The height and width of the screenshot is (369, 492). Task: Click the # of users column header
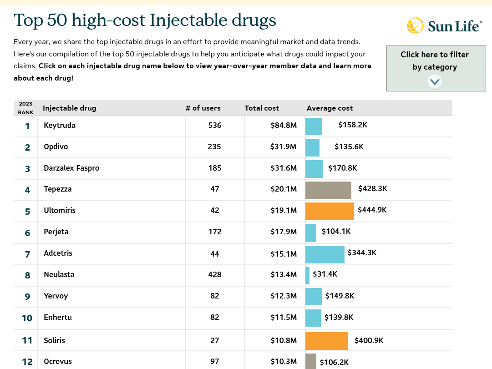coord(203,108)
